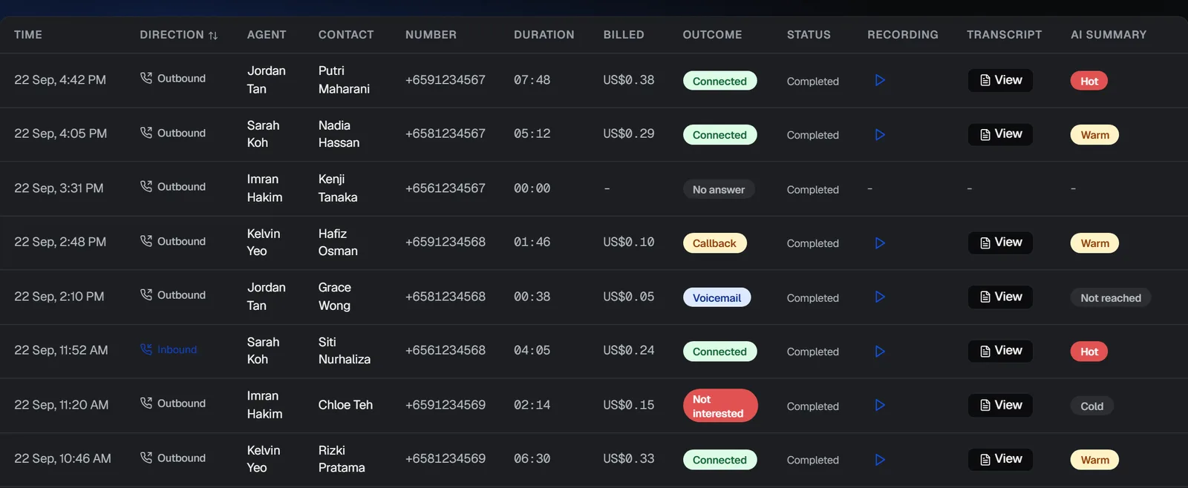Click billed amount US$0.38
This screenshot has width=1188, height=488.
click(x=629, y=79)
